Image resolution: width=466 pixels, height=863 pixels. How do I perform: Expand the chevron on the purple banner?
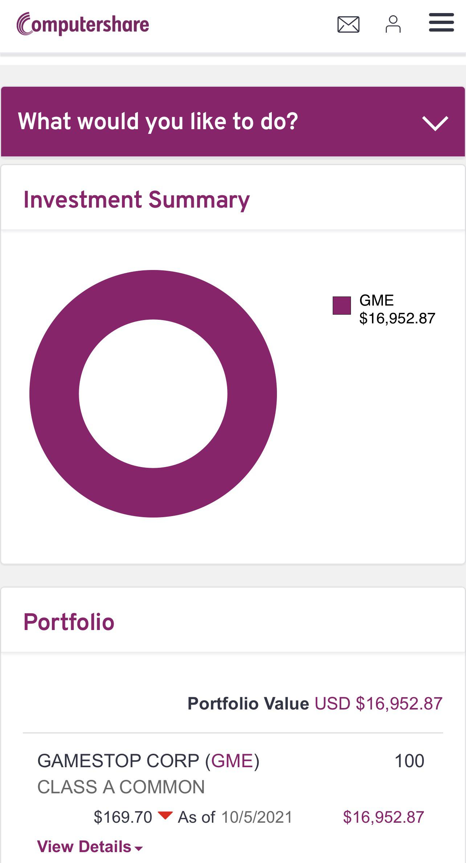(x=435, y=123)
